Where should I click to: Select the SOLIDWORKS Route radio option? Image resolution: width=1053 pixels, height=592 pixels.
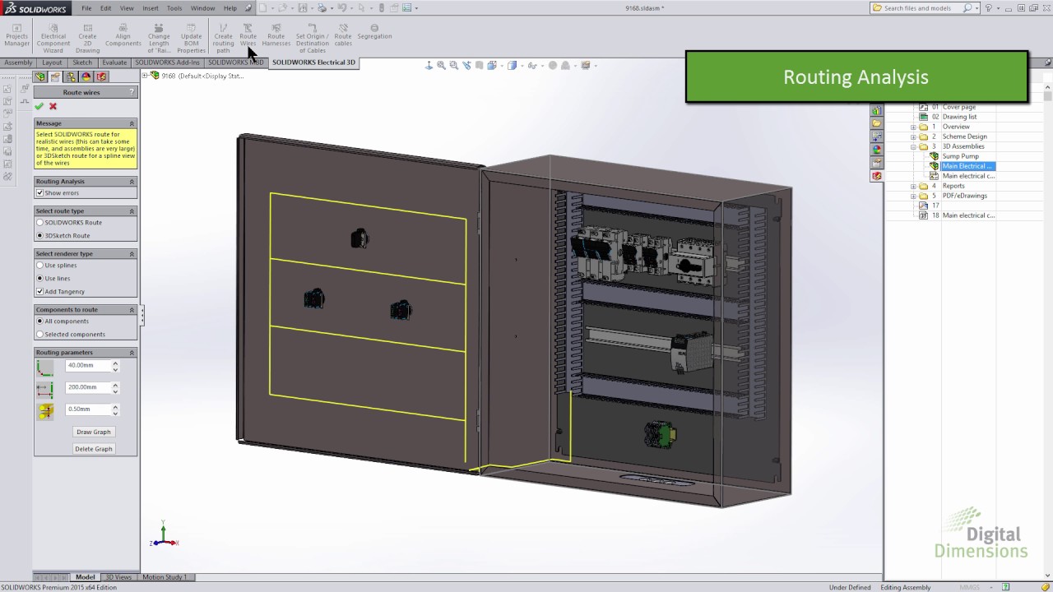(x=39, y=222)
